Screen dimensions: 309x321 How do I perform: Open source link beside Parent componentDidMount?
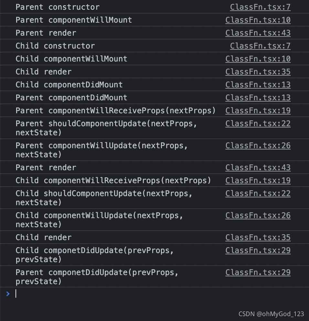pos(258,98)
